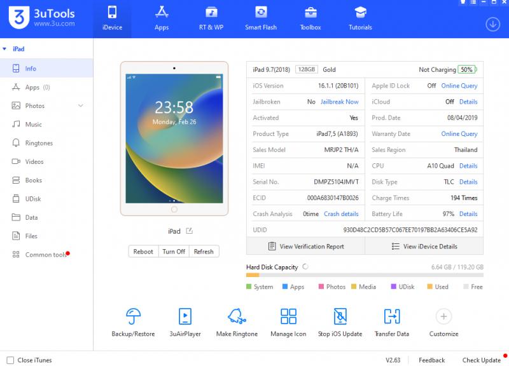
Task: Open Files in the sidebar
Action: (x=46, y=236)
